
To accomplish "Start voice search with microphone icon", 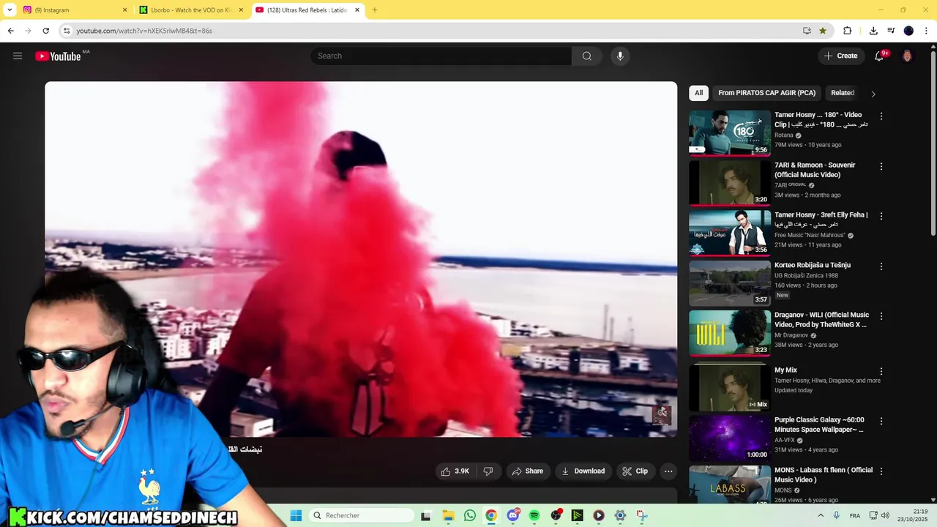I will 620,56.
